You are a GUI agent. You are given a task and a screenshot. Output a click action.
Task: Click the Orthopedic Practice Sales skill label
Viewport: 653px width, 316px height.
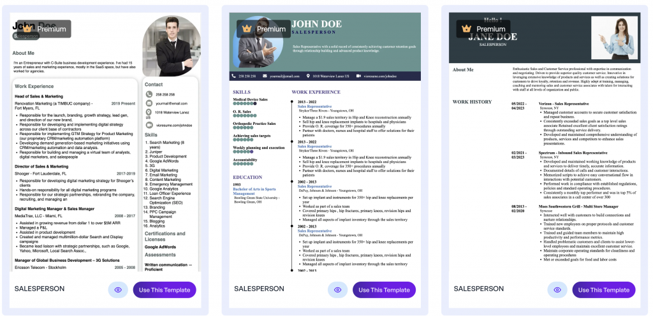pyautogui.click(x=254, y=124)
